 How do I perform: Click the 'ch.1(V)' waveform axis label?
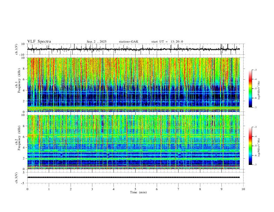17,49
